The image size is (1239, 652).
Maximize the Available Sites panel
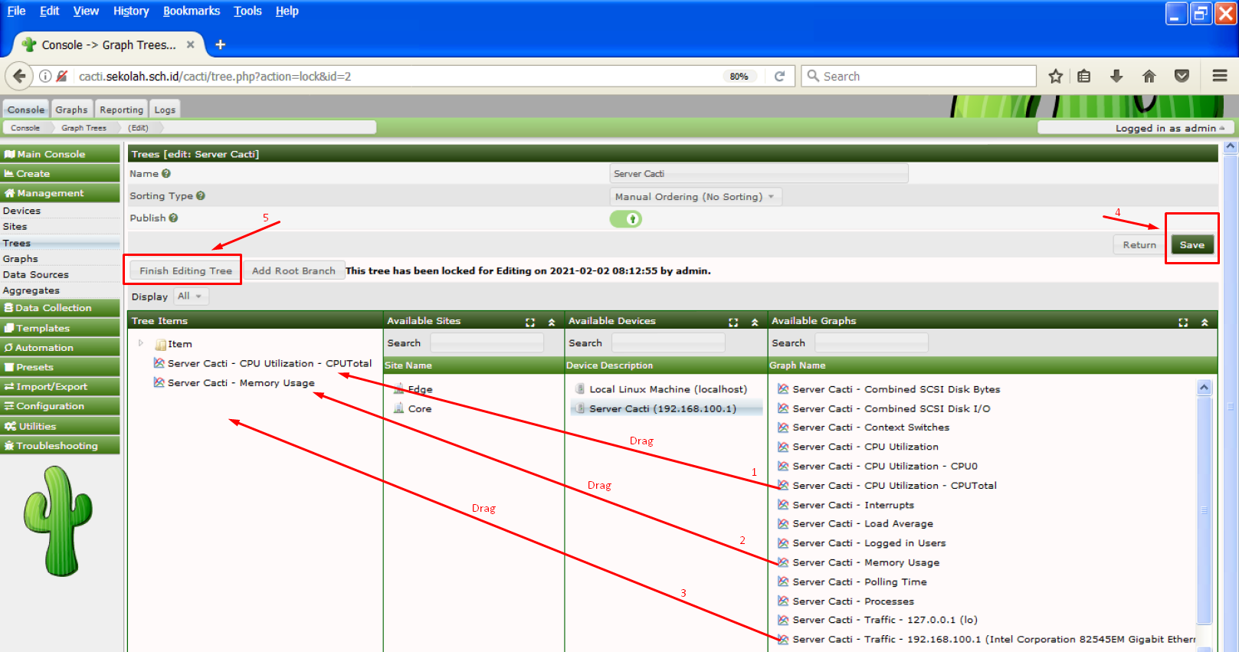click(530, 323)
